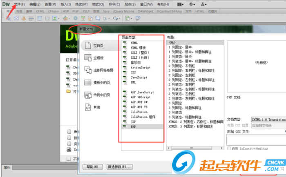Screen dimensions: 286x177
Task: Switch to the jQuery Mobile insert tab
Action: (x=124, y=11)
